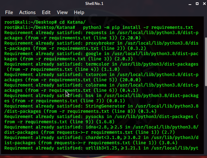Click the version '(0.3.2)' text
Viewport: 207px width, 158px height.
(x=137, y=48)
